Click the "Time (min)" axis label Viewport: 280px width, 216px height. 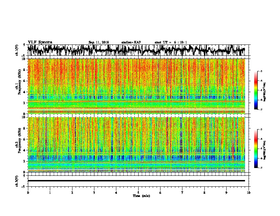(141, 196)
